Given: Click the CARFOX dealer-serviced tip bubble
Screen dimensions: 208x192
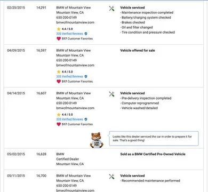Looking at the screenshot, I should click(154, 139).
